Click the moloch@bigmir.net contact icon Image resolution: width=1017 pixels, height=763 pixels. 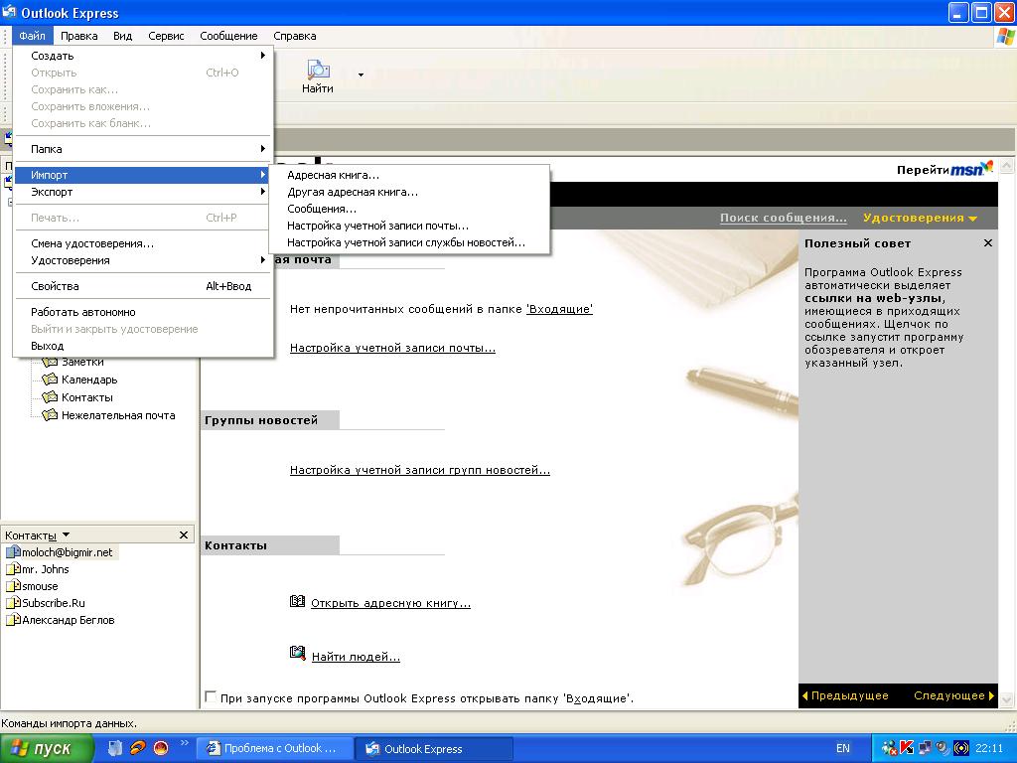click(x=13, y=552)
